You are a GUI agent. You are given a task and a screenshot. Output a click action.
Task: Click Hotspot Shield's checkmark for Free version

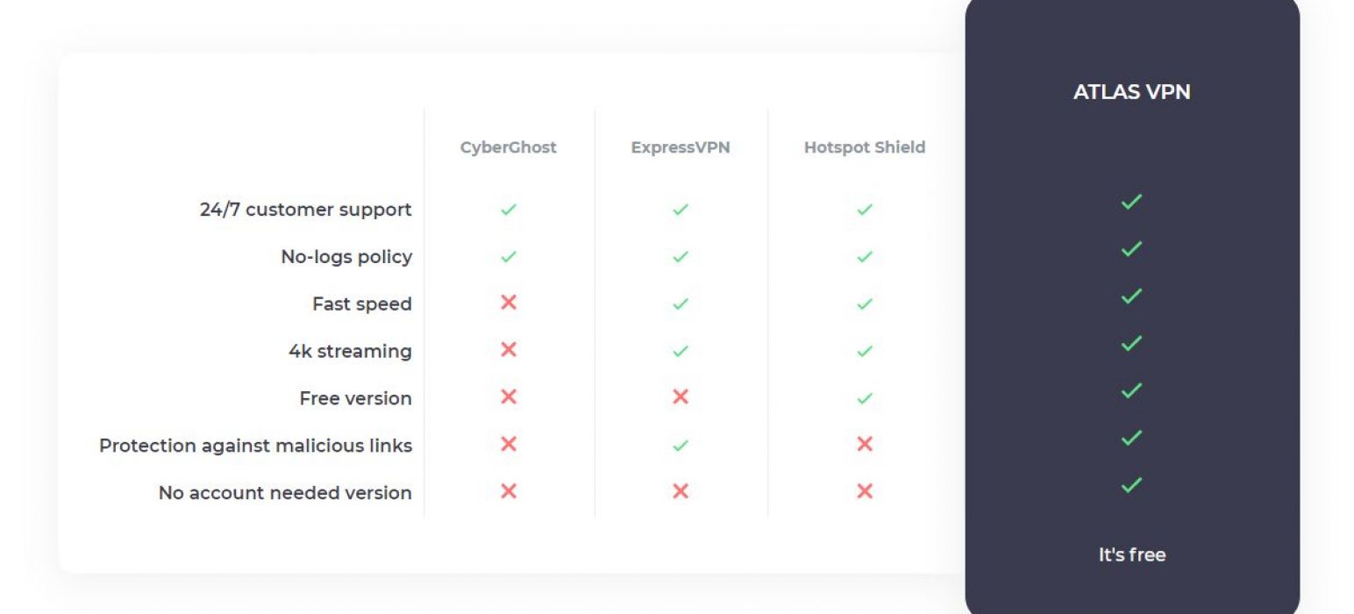coord(865,398)
